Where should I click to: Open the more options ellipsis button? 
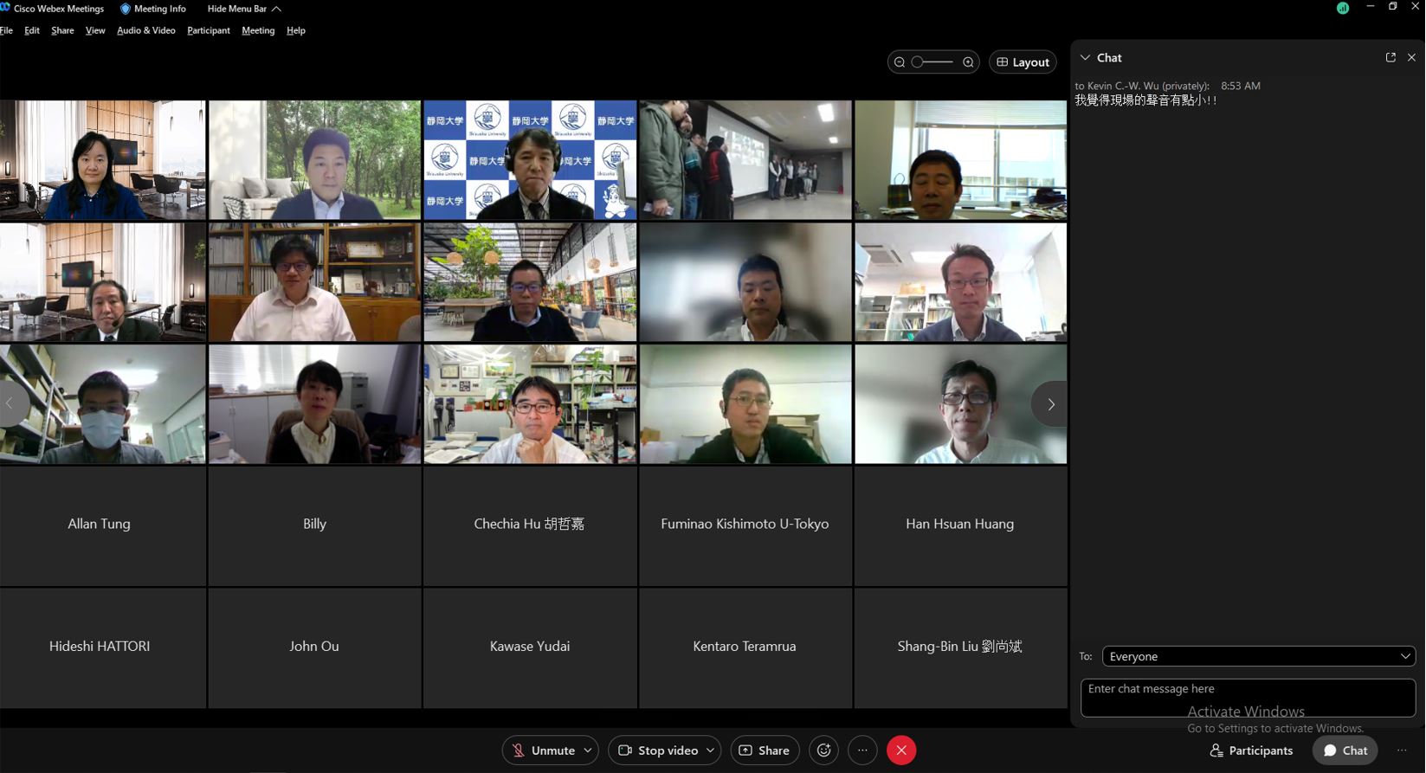pos(862,750)
